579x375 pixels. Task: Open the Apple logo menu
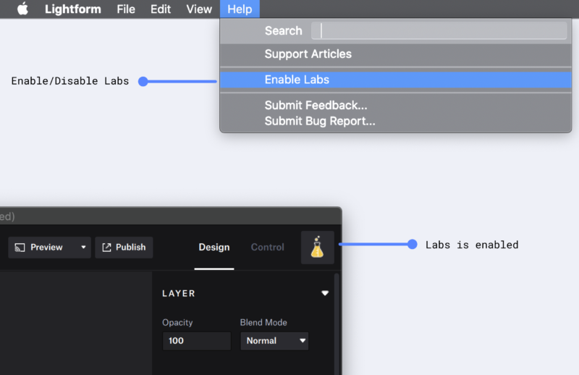point(22,9)
